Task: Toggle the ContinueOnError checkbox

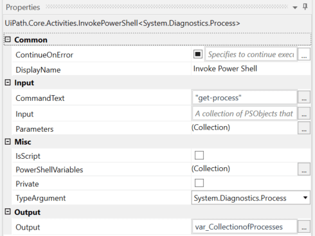Action: point(198,54)
